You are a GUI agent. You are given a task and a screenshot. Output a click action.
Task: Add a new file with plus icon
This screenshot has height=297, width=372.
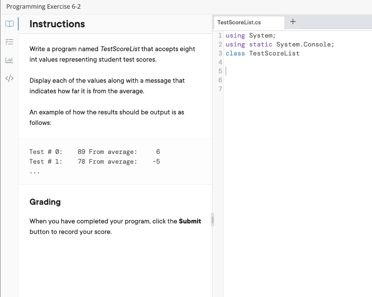pos(293,22)
